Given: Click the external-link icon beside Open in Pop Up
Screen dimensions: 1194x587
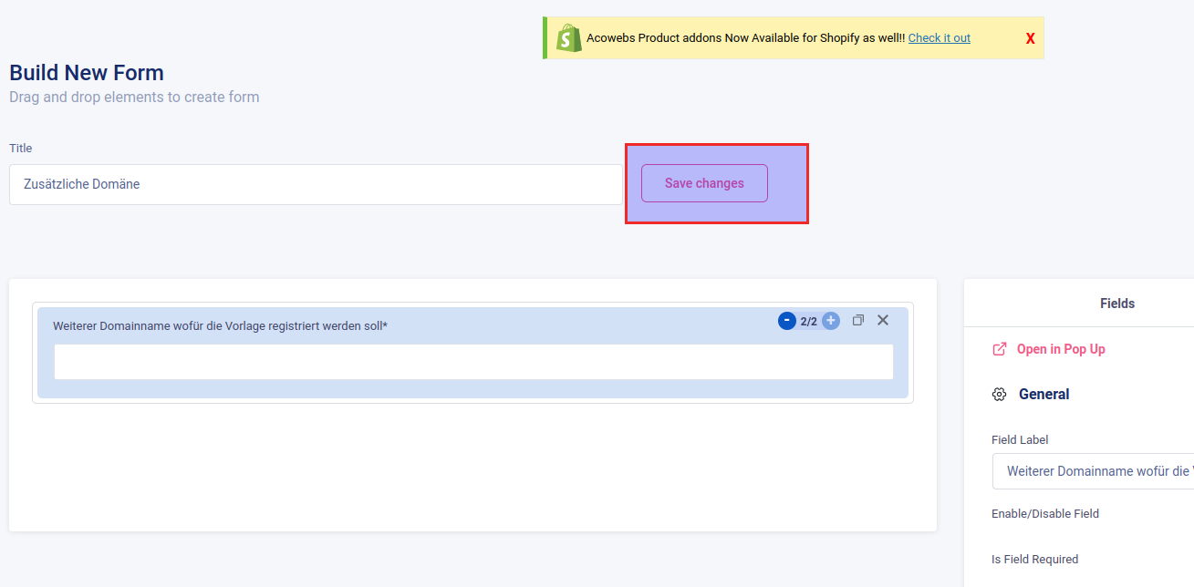Looking at the screenshot, I should pos(1000,349).
